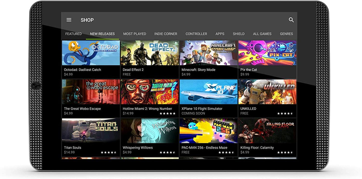Screen dimensions: 362x179
Task: Open The Great Wobo Escape title link
Action: [82, 109]
